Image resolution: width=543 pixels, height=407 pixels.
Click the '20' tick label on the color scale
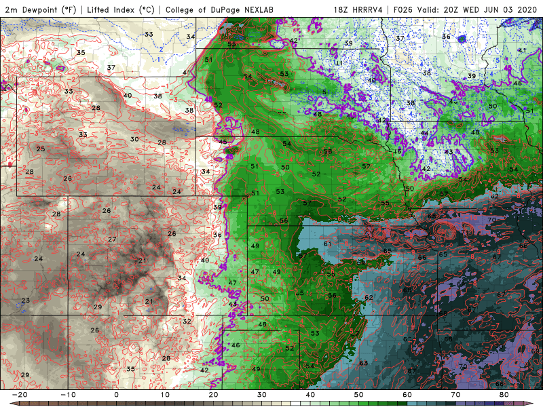[x=213, y=395]
